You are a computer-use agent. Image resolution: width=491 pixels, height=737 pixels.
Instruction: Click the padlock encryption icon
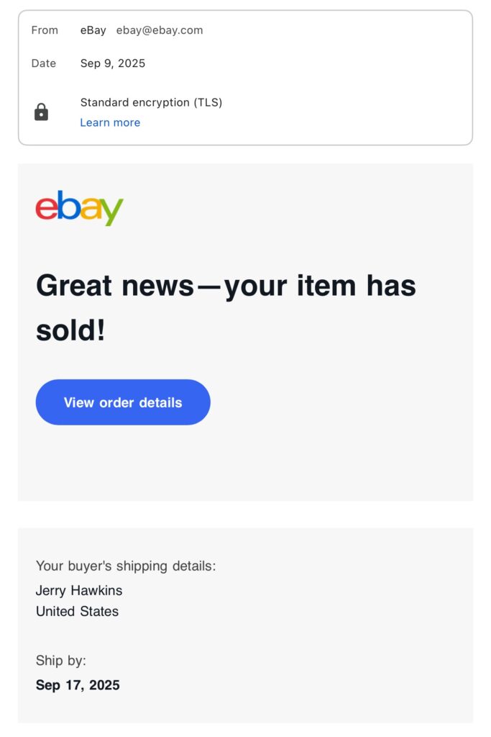(x=41, y=112)
